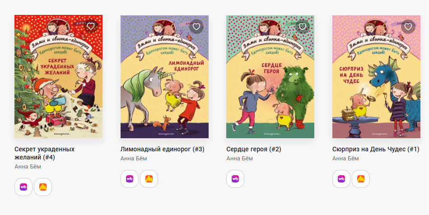Click the green monster cover of Сердце героя

pos(270,77)
